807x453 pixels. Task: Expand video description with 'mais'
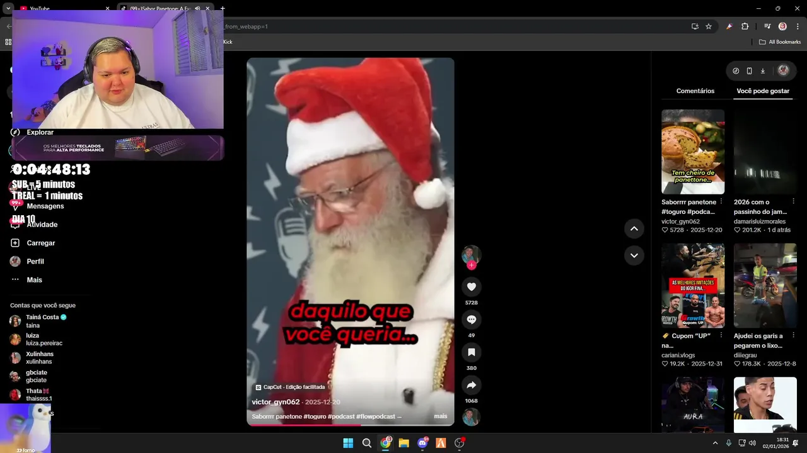[441, 417]
